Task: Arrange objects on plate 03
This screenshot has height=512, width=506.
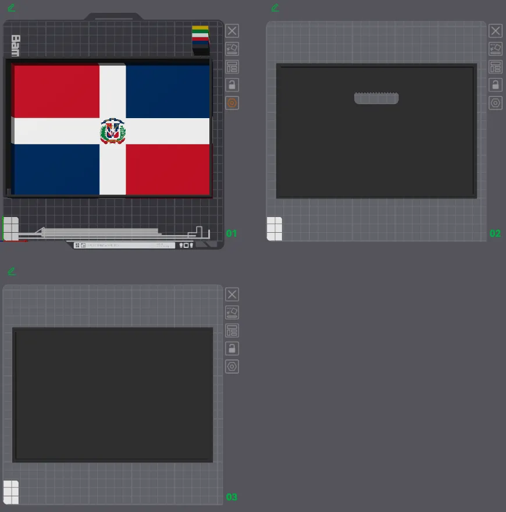Action: [x=232, y=330]
